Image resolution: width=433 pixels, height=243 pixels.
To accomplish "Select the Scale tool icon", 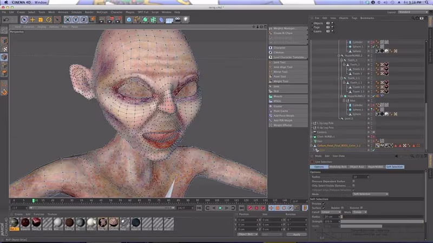I will 41,19.
